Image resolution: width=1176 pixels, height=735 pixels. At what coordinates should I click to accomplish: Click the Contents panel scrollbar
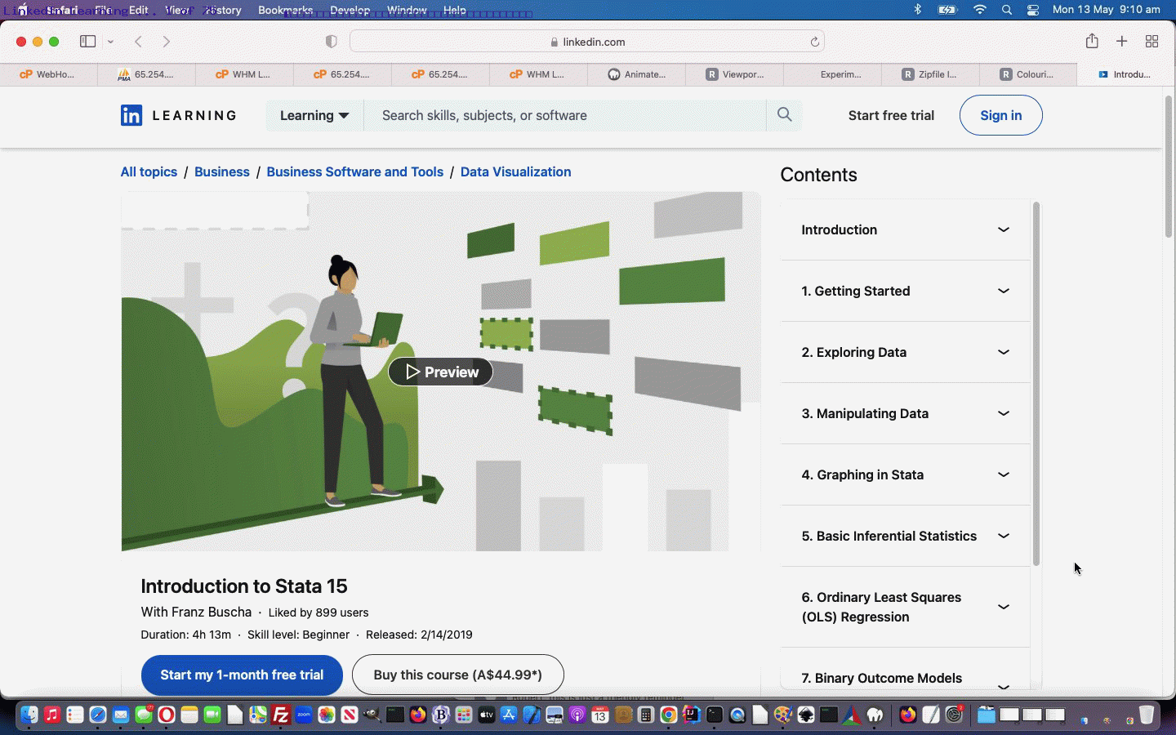(x=1036, y=384)
